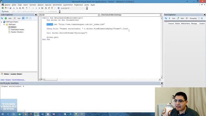Image resolution: width=206 pixels, height=116 pixels.
Task: Click the Object Browser icon in the toolbar
Action: click(52, 8)
